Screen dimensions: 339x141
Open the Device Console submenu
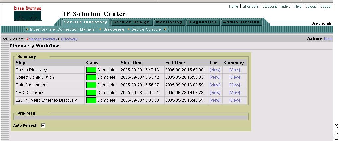point(146,29)
